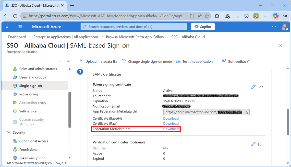The width and height of the screenshot is (291, 167).
Task: Open the Azure portal hamburger menu
Action: point(20,27)
